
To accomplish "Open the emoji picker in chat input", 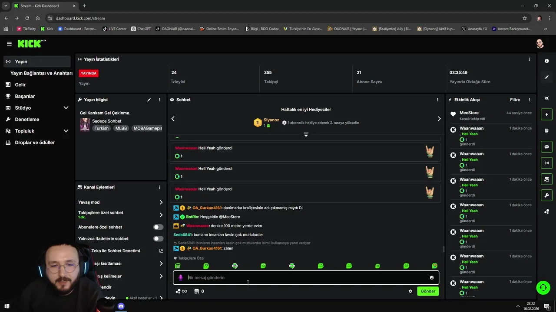I will [x=432, y=278].
